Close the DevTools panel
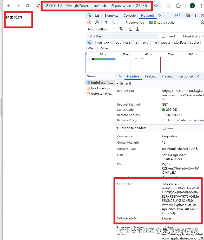Screen dimensions: 204x240 point(202,15)
